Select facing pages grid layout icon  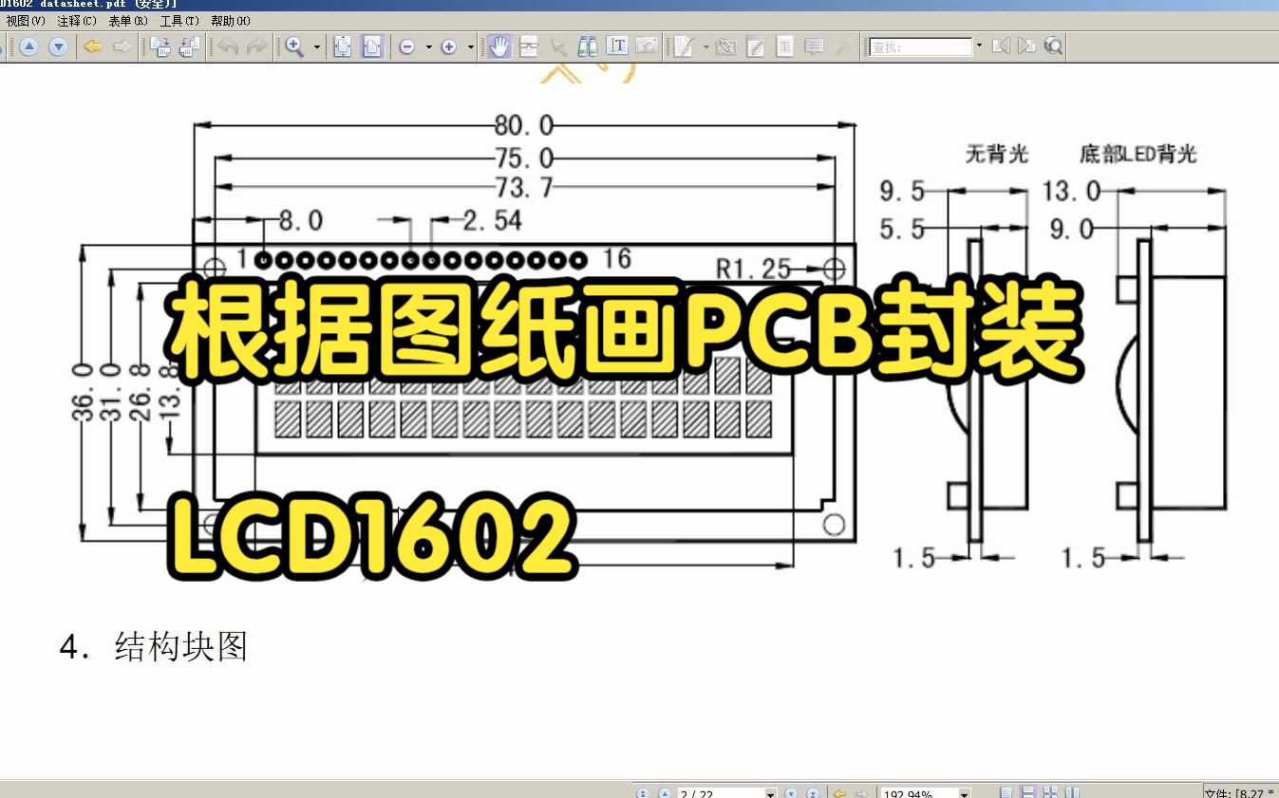[1051, 793]
